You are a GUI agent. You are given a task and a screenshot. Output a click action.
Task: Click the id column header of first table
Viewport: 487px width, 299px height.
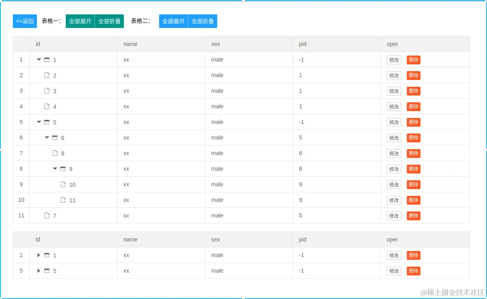(73, 44)
